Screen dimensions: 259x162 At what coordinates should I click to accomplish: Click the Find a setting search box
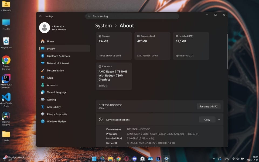point(132,16)
